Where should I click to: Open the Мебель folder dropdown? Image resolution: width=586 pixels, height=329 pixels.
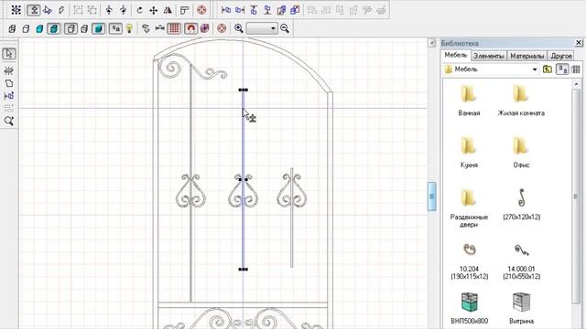[535, 69]
